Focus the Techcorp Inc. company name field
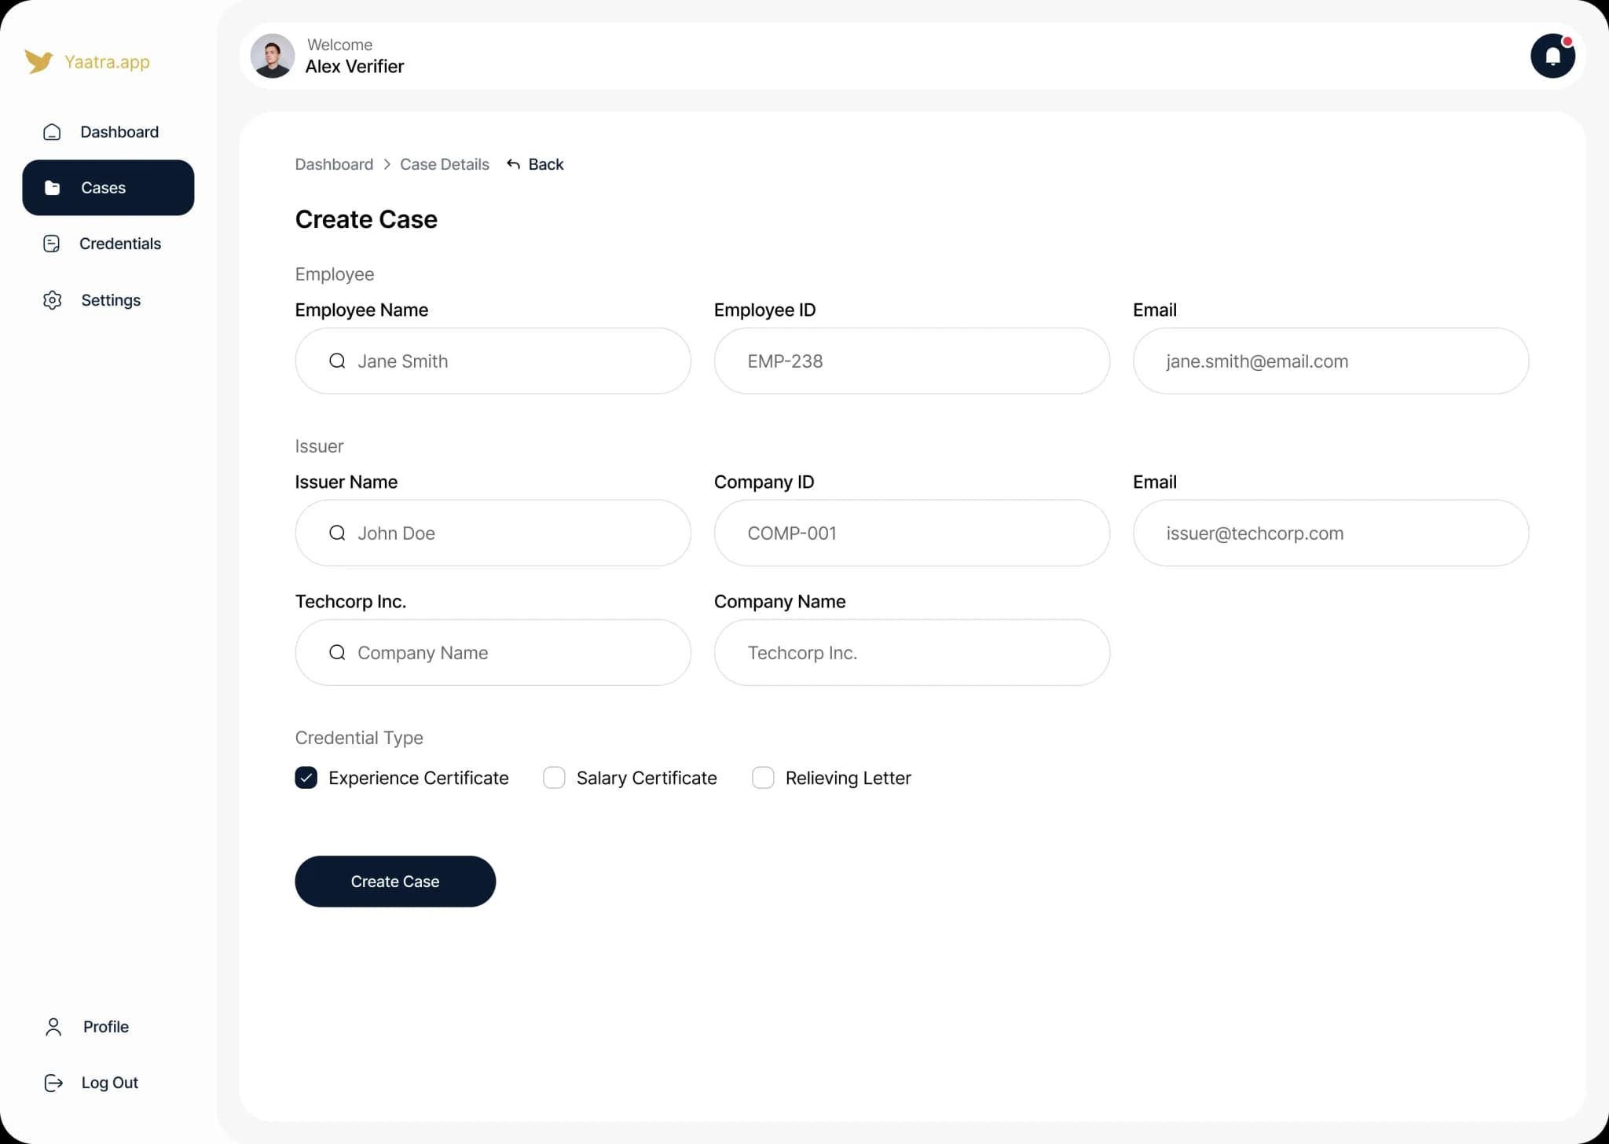 912,652
